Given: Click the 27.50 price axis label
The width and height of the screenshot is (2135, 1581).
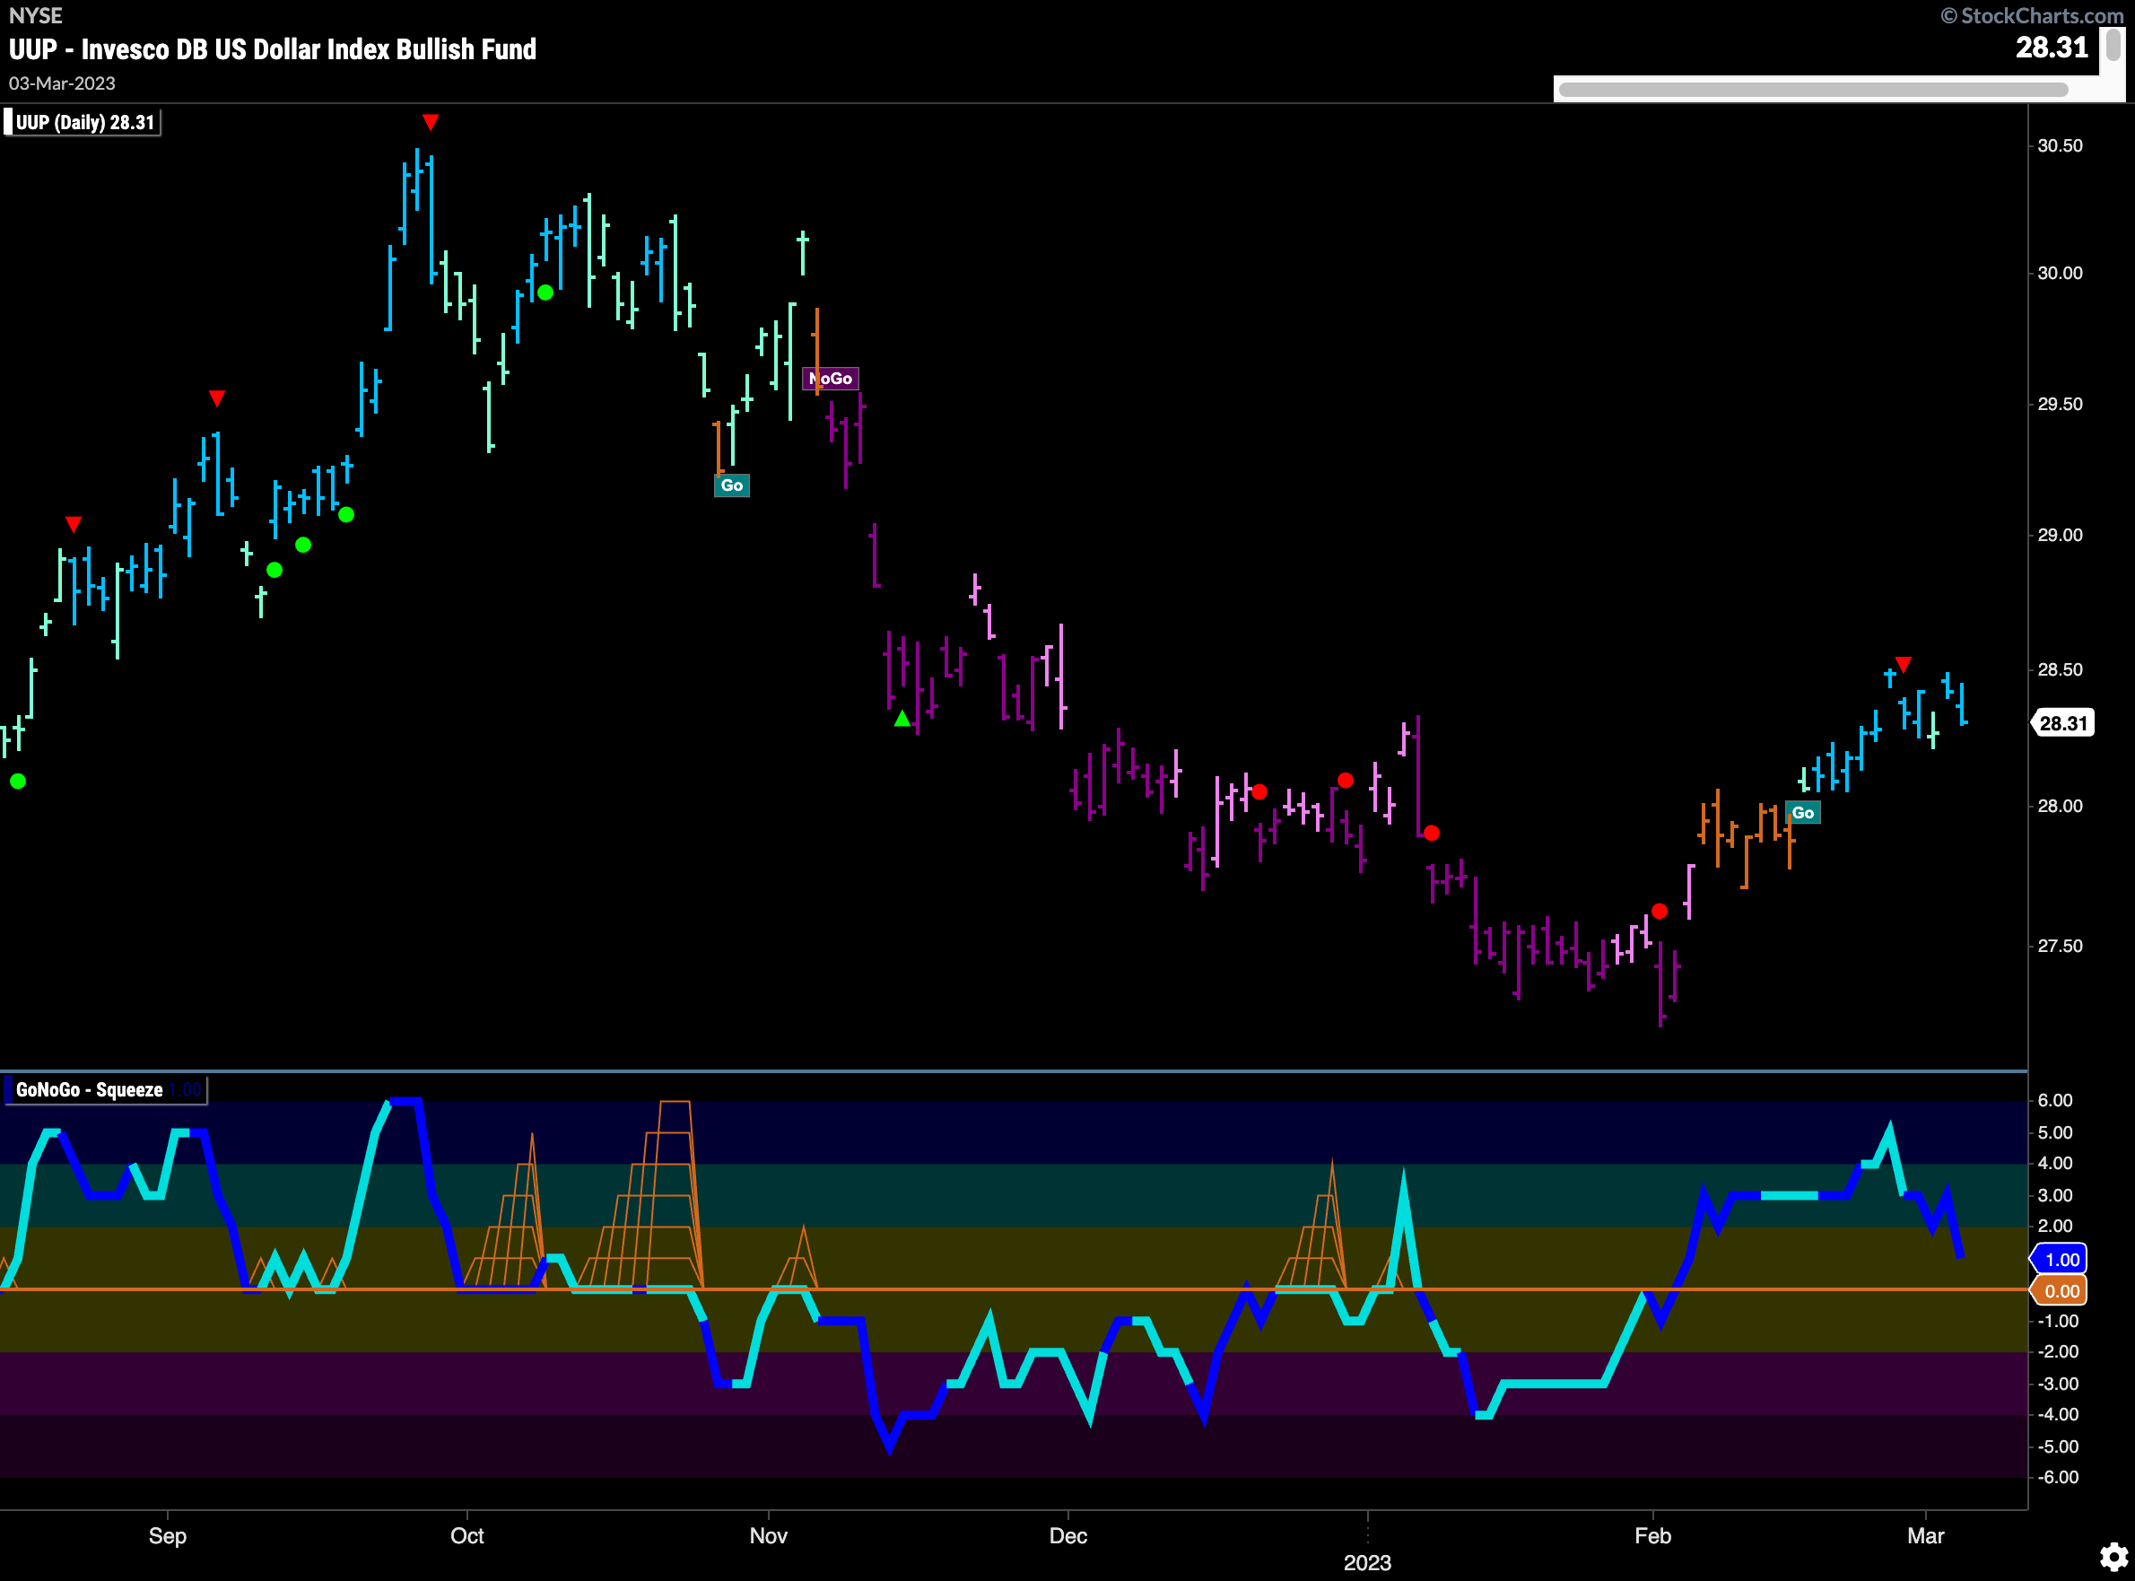Looking at the screenshot, I should tap(2060, 946).
